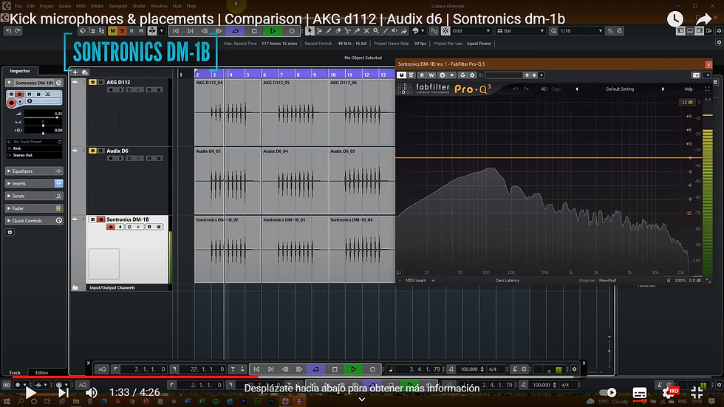
Task: Select the AKG D112 track
Action: pos(118,82)
